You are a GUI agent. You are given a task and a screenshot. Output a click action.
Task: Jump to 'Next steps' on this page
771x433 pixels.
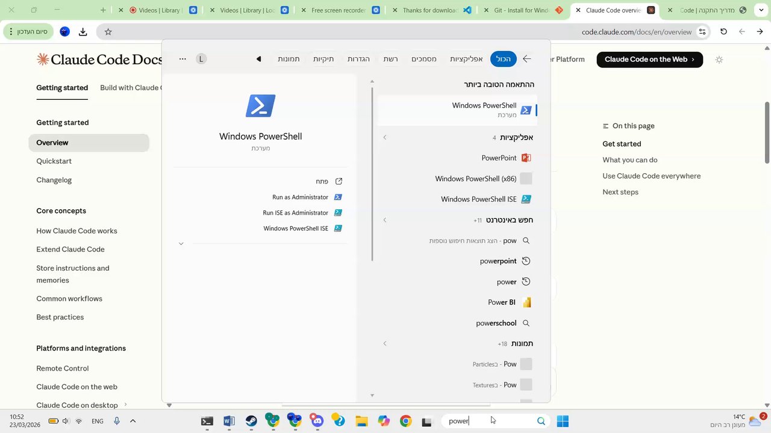[x=620, y=192]
